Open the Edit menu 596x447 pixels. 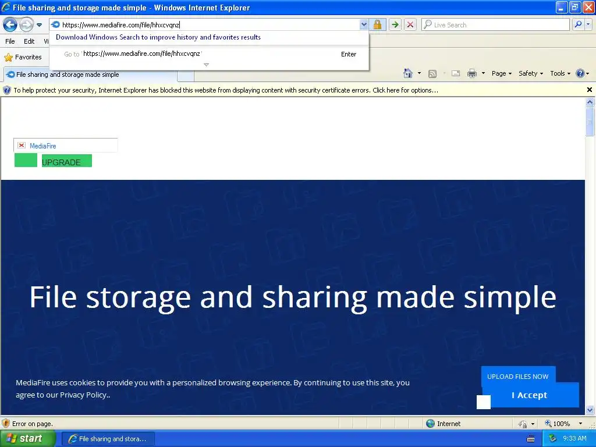29,41
